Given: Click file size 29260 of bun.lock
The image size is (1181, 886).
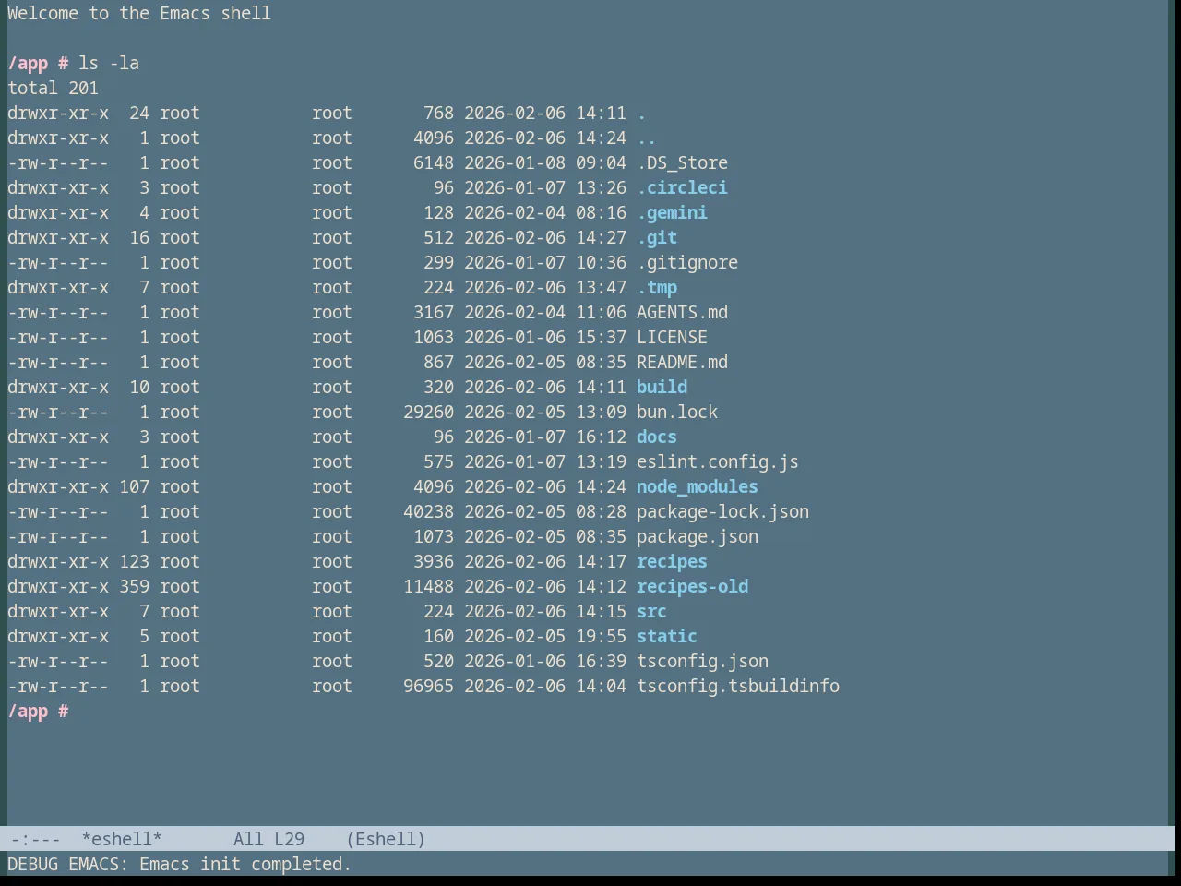Looking at the screenshot, I should (428, 412).
